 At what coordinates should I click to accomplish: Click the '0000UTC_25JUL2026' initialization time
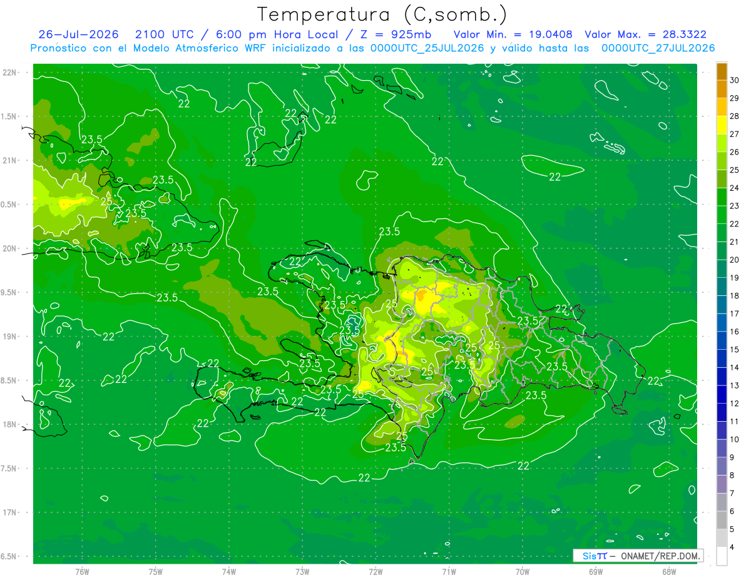(x=427, y=48)
